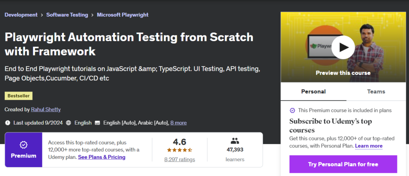Open the Development breadcrumb link
The height and width of the screenshot is (176, 409).
click(21, 15)
